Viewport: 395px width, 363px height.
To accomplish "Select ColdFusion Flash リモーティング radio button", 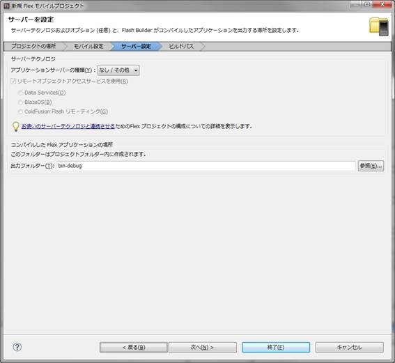I will coord(21,111).
